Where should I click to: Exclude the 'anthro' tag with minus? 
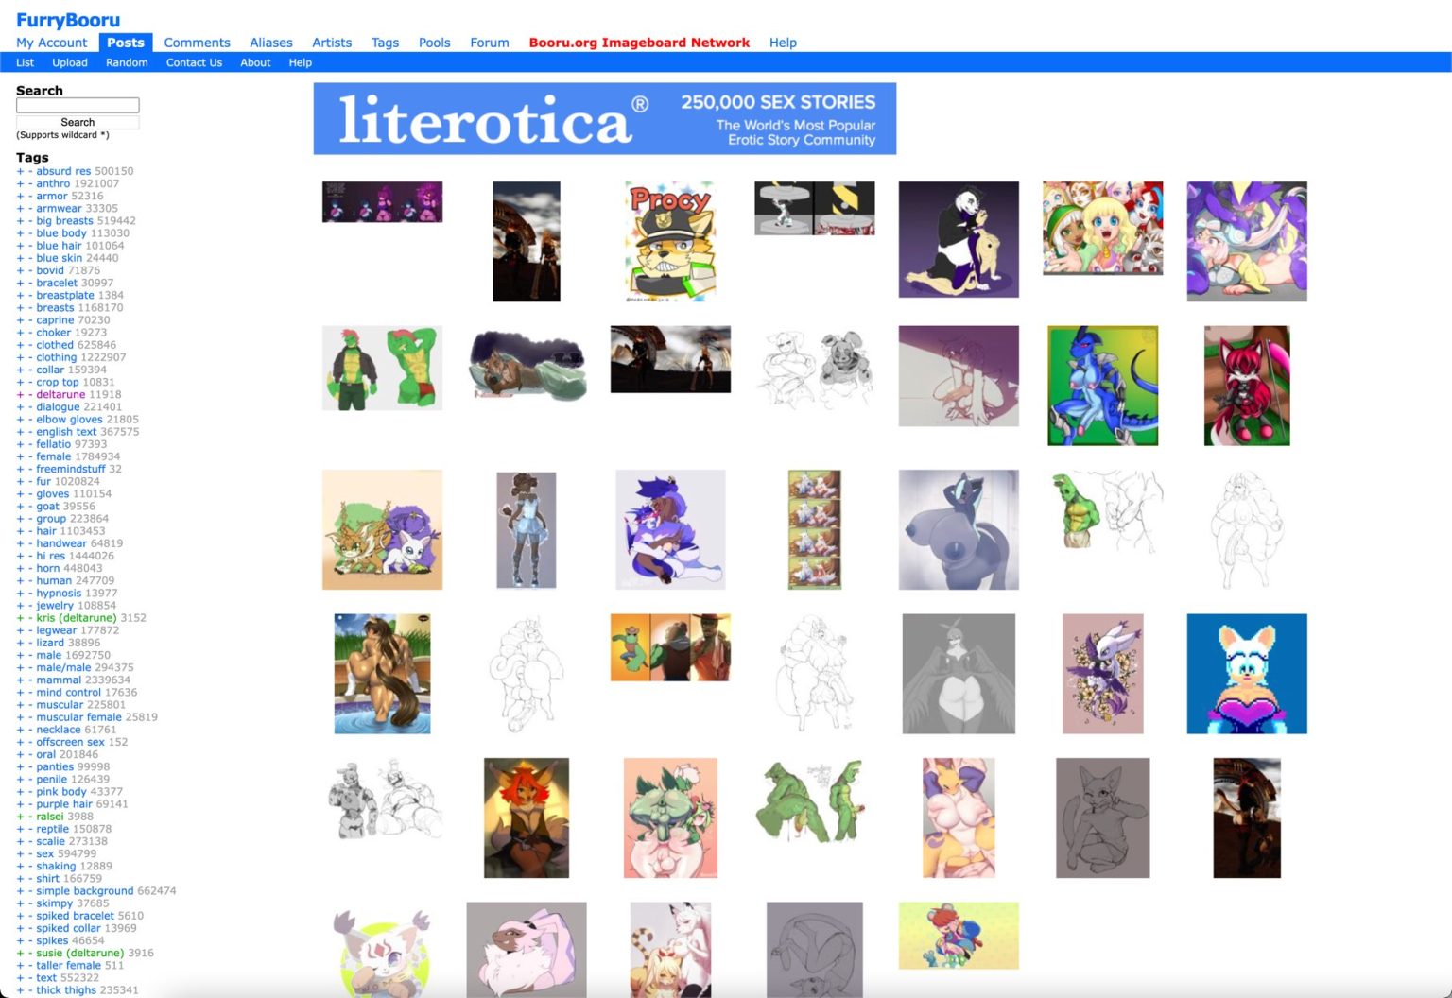tap(30, 183)
